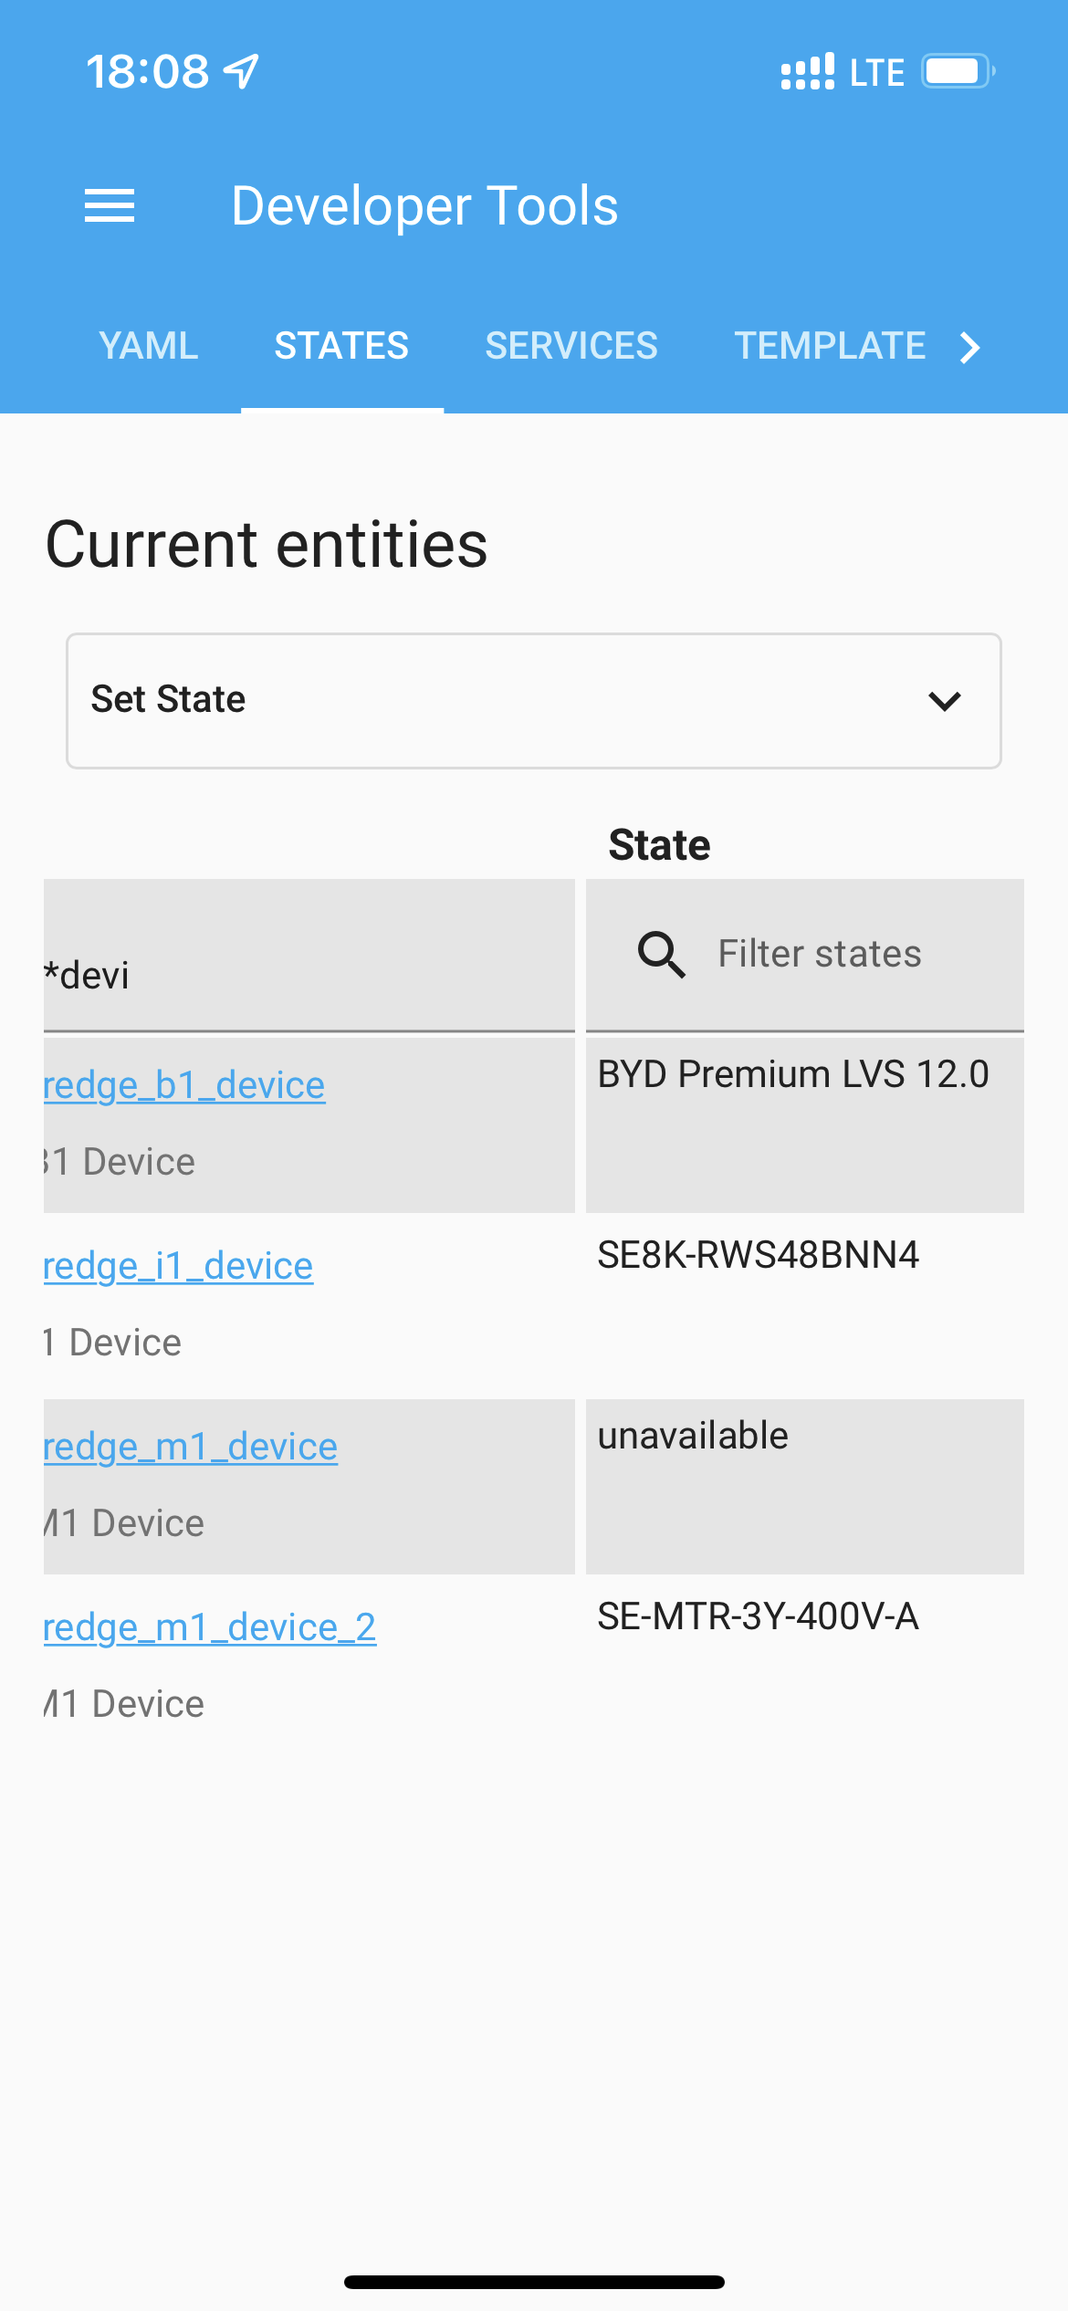1068x2311 pixels.
Task: Open the Set State dropdown
Action: click(x=534, y=700)
